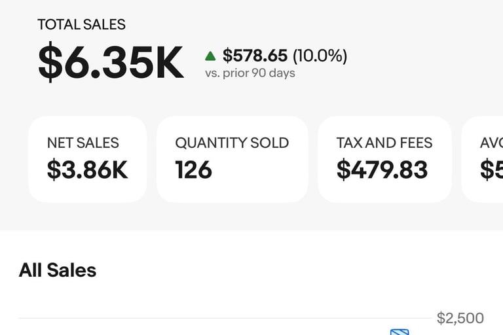Click the TOTAL SALES label
Viewport: 503px width, 335px height.
tap(81, 25)
